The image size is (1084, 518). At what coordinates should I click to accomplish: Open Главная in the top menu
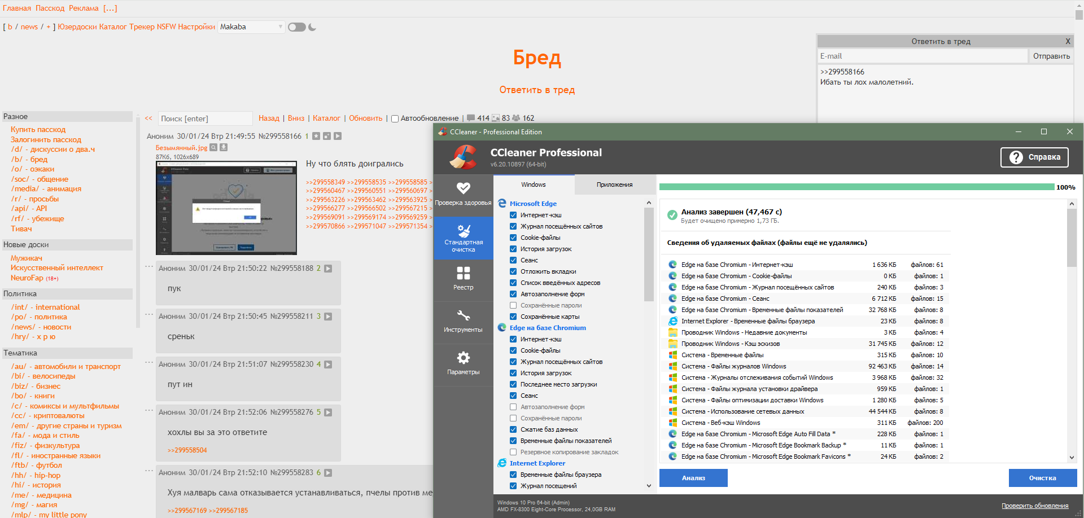[x=17, y=8]
